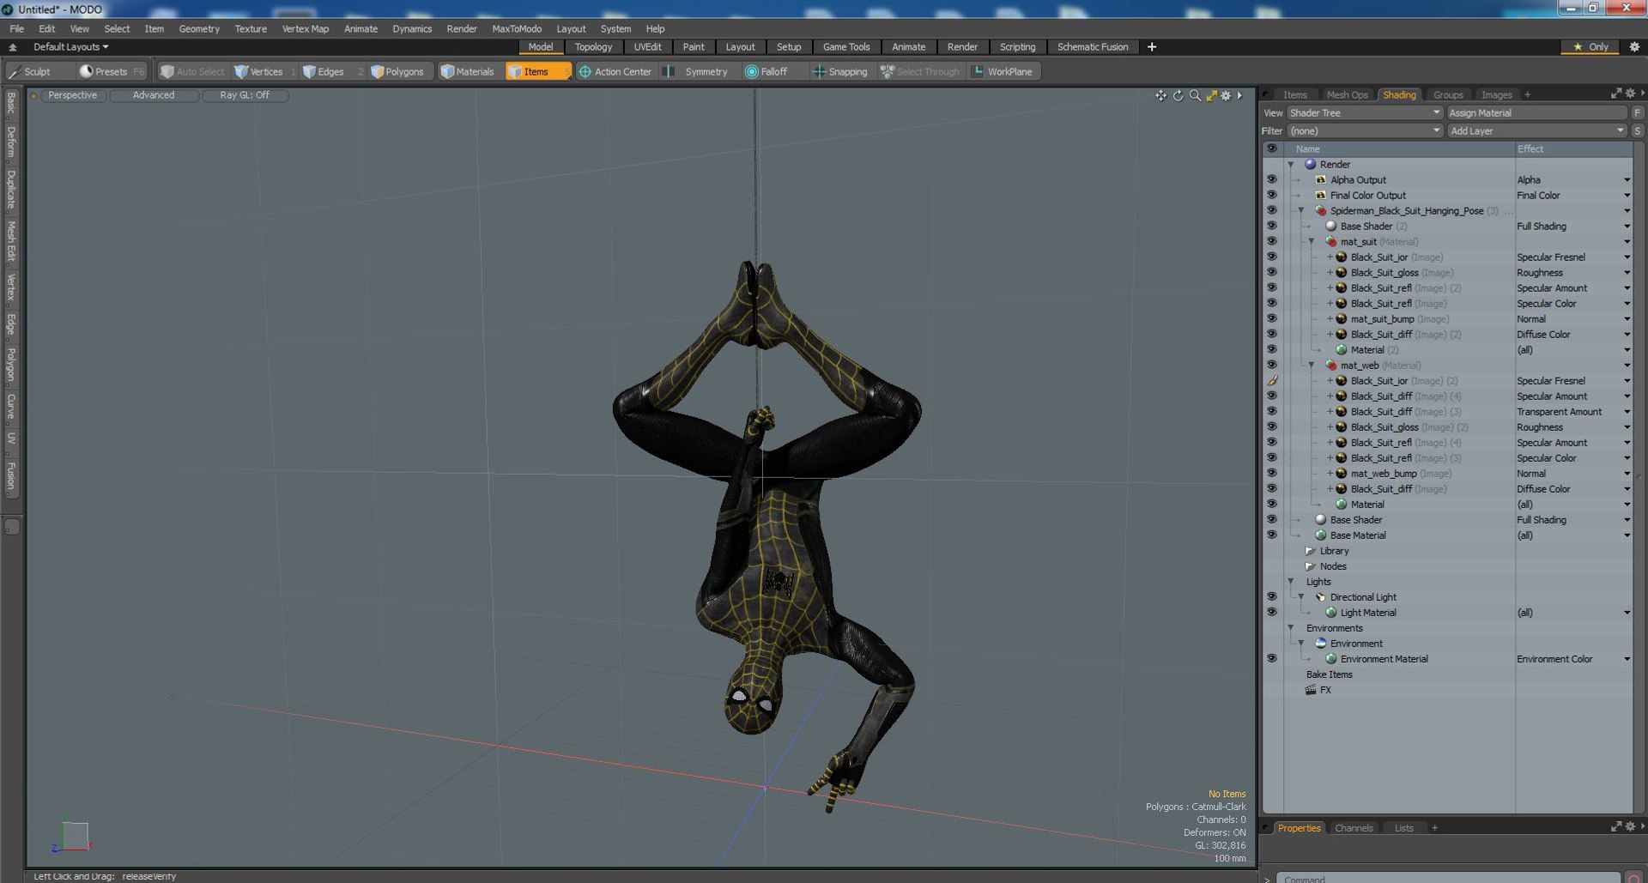Open the layout settings gear at top right
The width and height of the screenshot is (1648, 883).
point(1634,47)
